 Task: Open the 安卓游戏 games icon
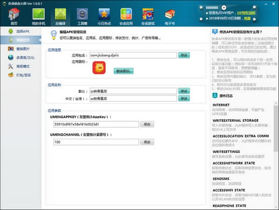coord(150,17)
